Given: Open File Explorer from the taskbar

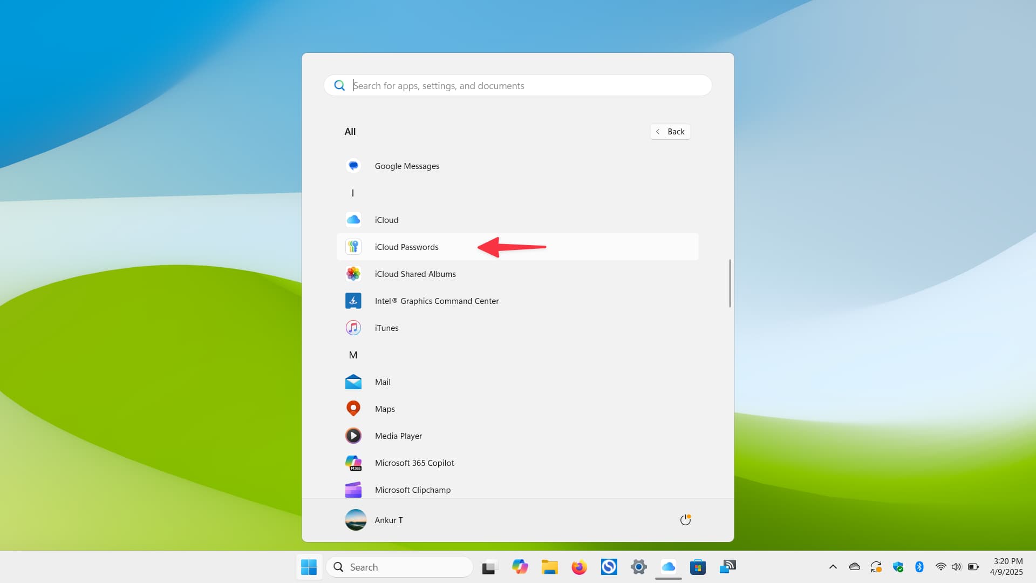Looking at the screenshot, I should point(549,567).
